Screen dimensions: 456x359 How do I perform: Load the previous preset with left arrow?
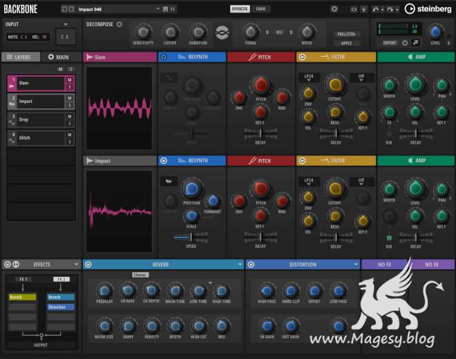pyautogui.click(x=64, y=9)
